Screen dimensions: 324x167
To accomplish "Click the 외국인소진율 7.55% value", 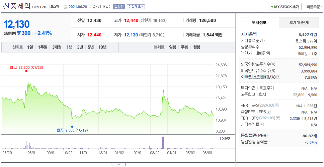I will point(311,77).
